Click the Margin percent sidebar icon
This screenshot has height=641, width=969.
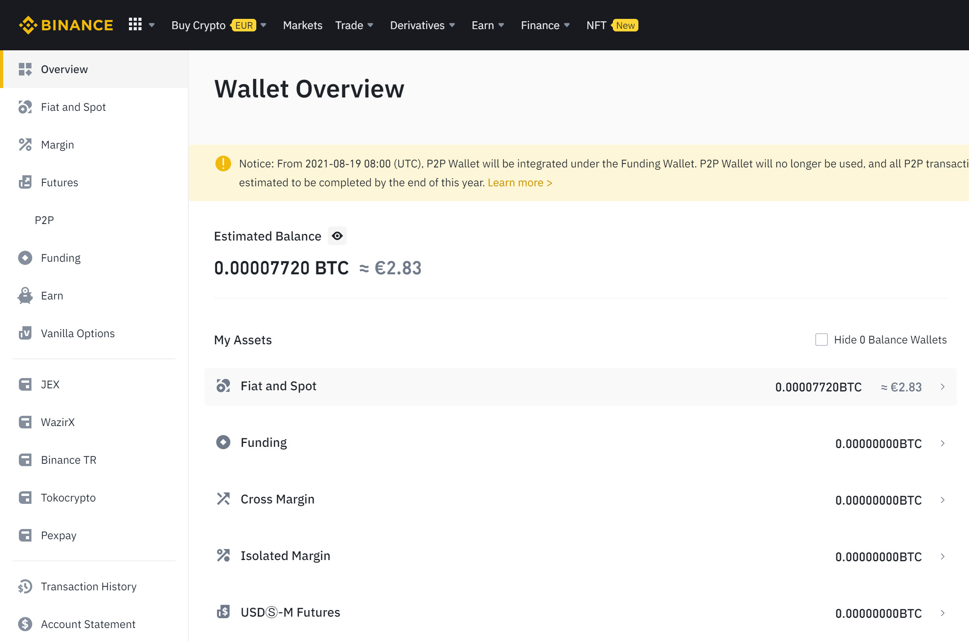tap(25, 145)
